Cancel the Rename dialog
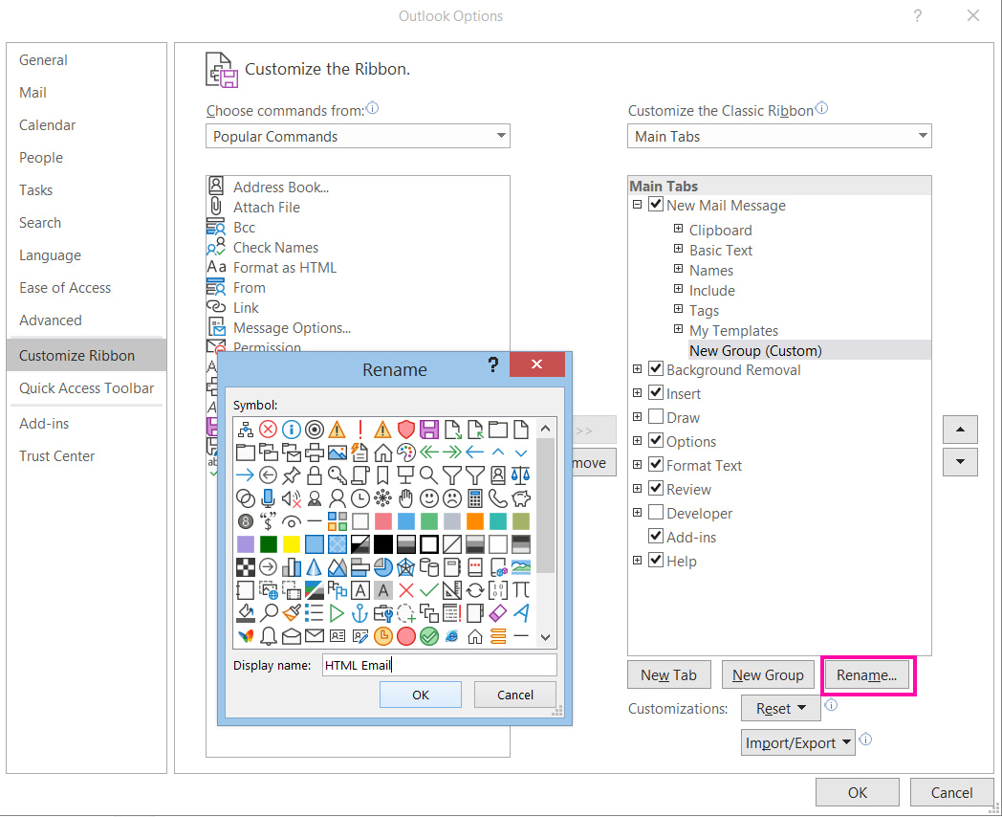 [x=515, y=695]
